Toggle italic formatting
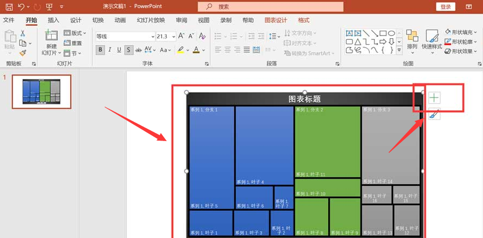Viewport: 483px width, 238px height. [110, 50]
